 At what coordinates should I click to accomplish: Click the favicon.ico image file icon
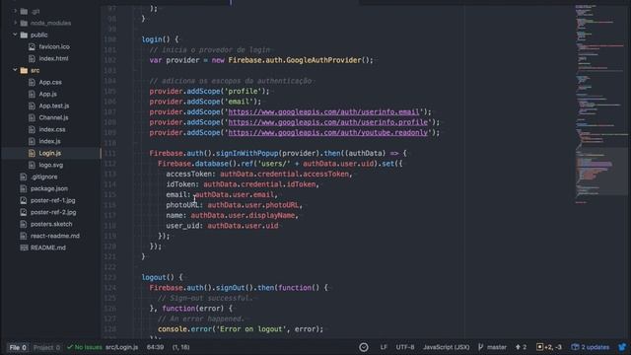coord(32,46)
